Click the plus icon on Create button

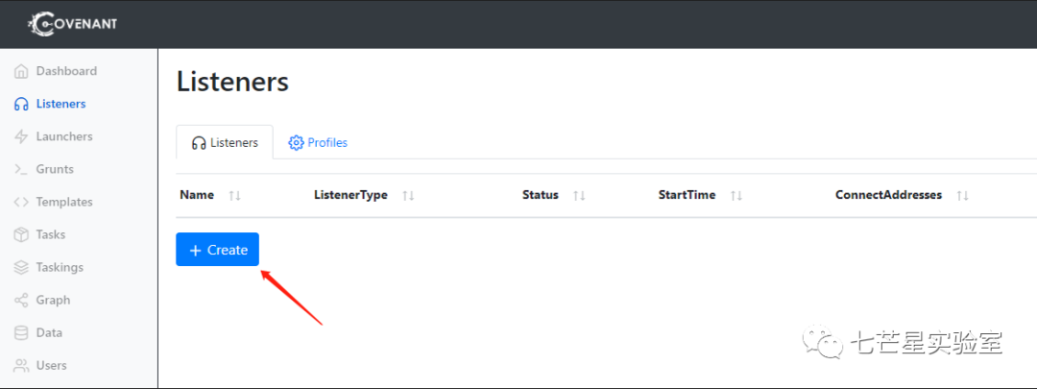point(195,250)
